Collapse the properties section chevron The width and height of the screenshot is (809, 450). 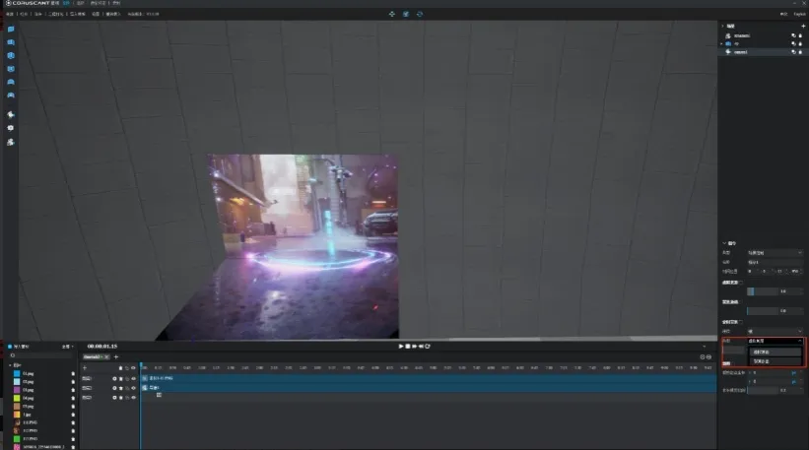point(724,243)
